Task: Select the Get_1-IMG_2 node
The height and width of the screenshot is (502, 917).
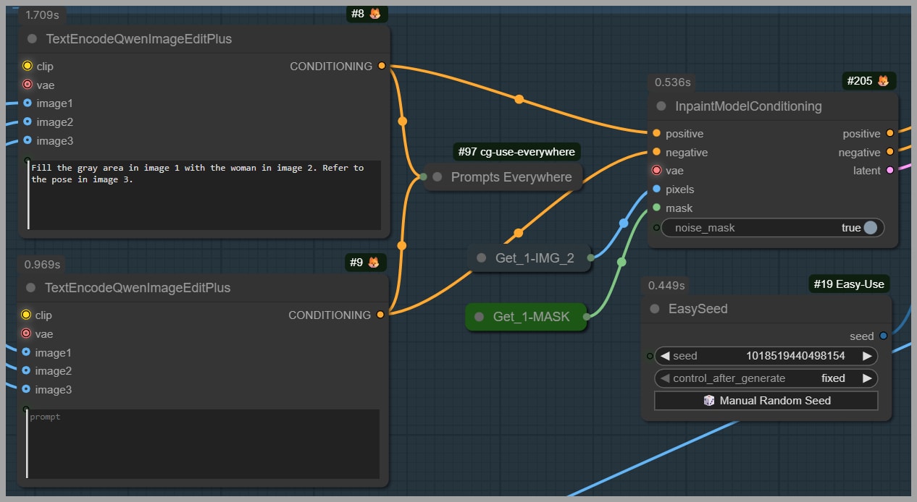Action: click(x=534, y=258)
